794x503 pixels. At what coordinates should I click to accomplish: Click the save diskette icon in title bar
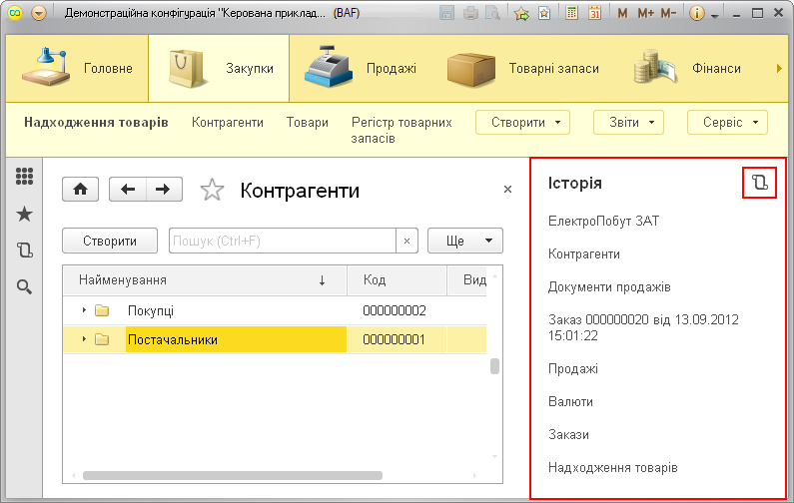click(446, 13)
